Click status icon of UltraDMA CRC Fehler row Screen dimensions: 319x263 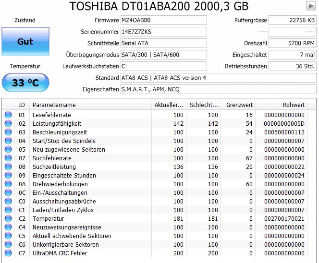tap(8, 253)
